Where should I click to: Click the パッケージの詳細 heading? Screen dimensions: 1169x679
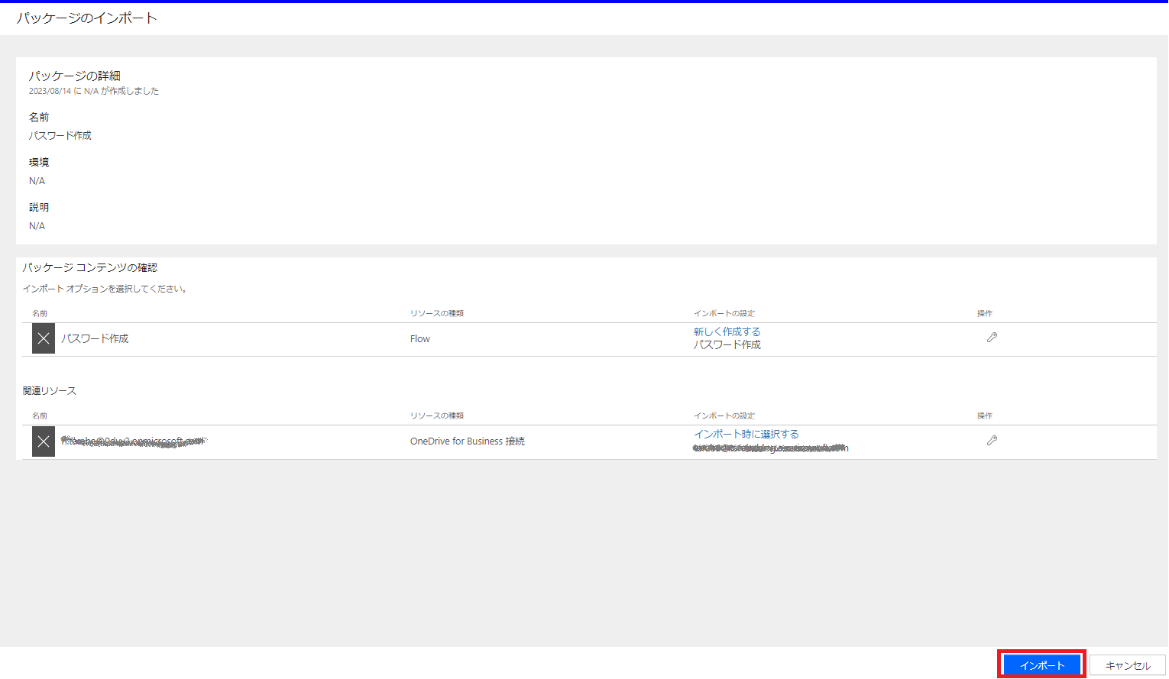click(75, 76)
